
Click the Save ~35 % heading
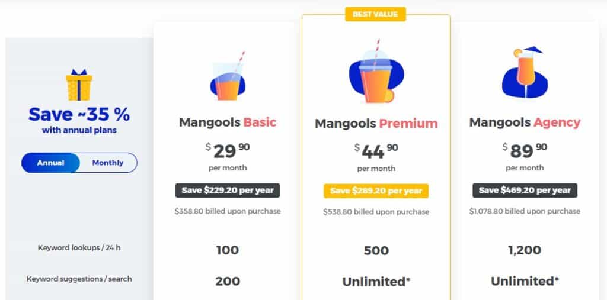pyautogui.click(x=79, y=114)
